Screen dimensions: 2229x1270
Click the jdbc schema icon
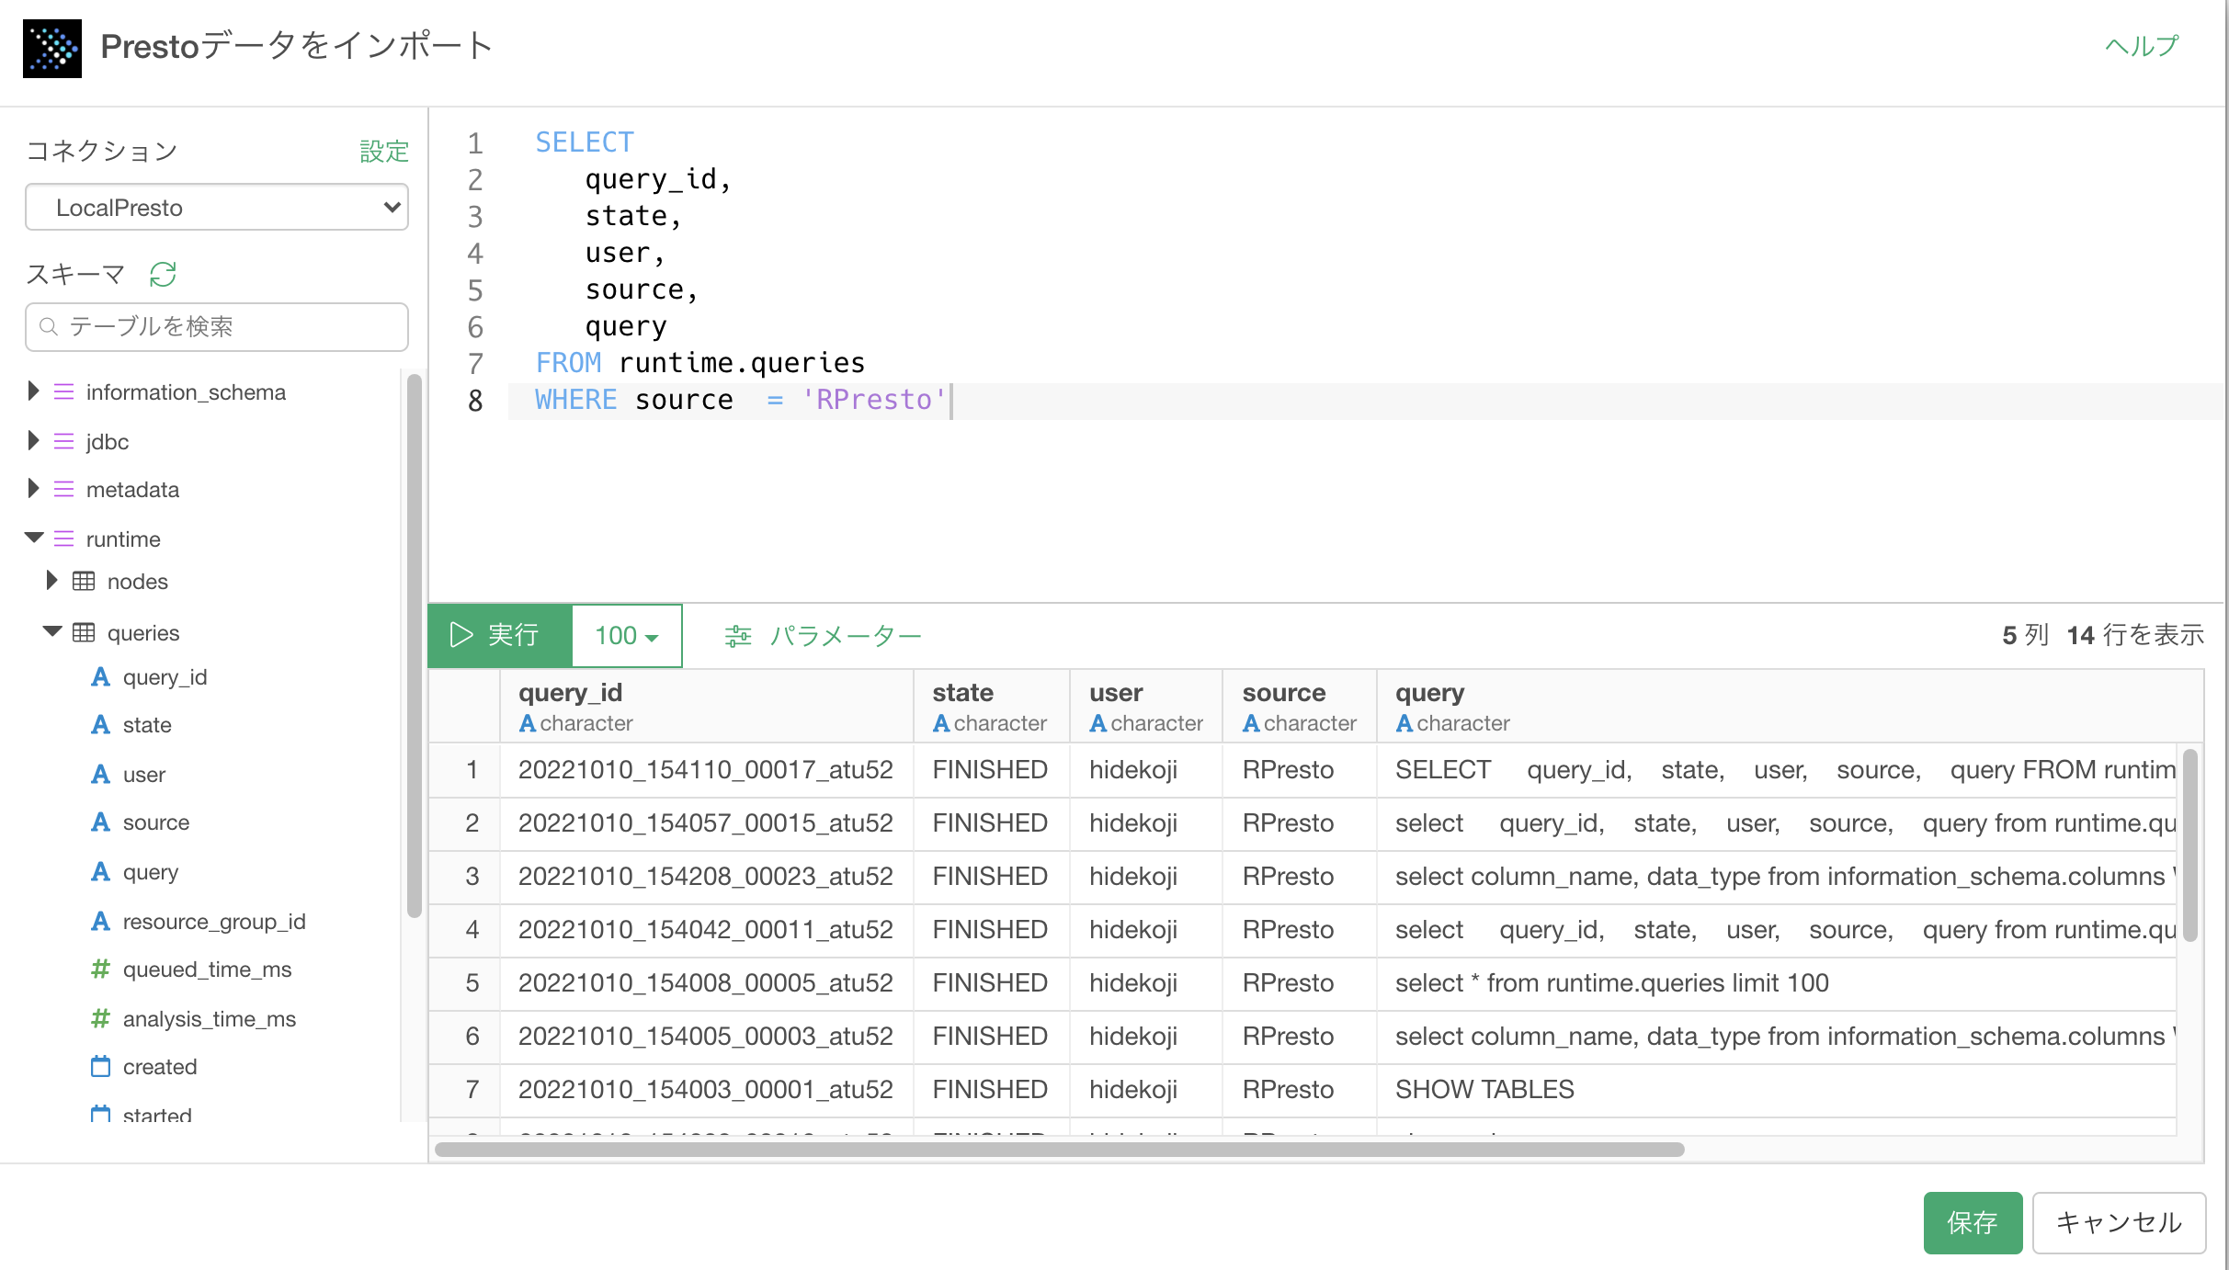tap(63, 442)
